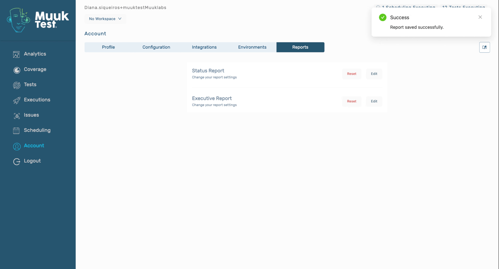The height and width of the screenshot is (269, 499).
Task: Click the Logout icon in sidebar
Action: pyautogui.click(x=16, y=162)
